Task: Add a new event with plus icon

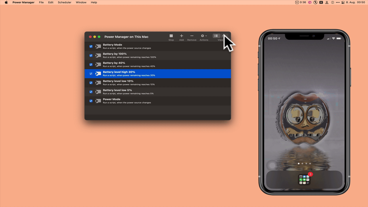Action: coord(181,36)
